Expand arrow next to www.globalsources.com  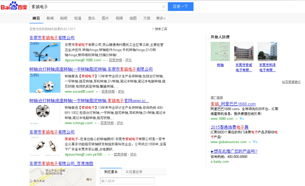coord(249,142)
